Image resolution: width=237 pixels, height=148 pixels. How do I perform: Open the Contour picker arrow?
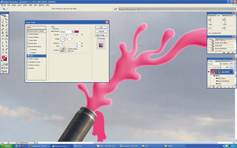point(65,50)
